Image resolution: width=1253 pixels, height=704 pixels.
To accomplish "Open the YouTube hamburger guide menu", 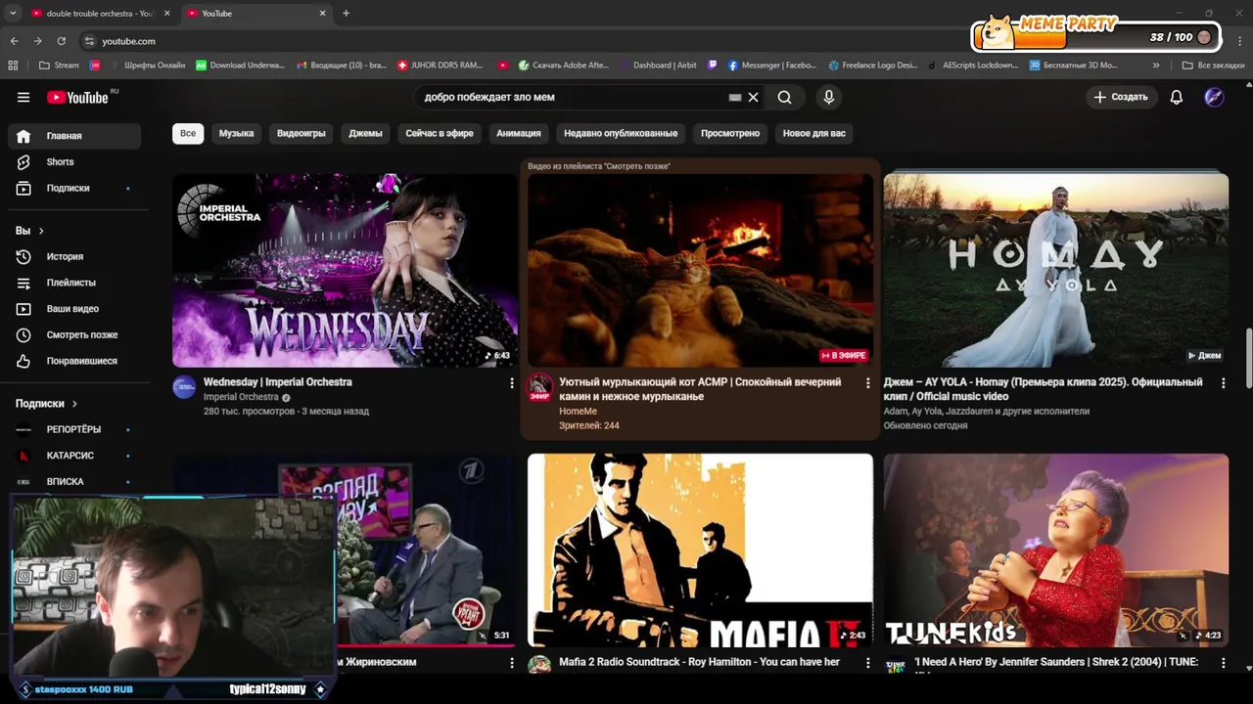I will point(23,97).
